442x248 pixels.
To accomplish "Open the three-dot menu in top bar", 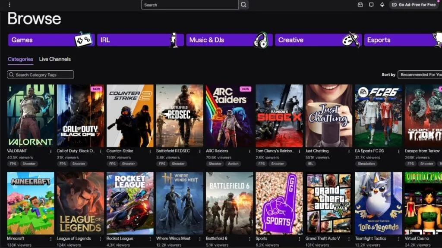I will click(9, 5).
